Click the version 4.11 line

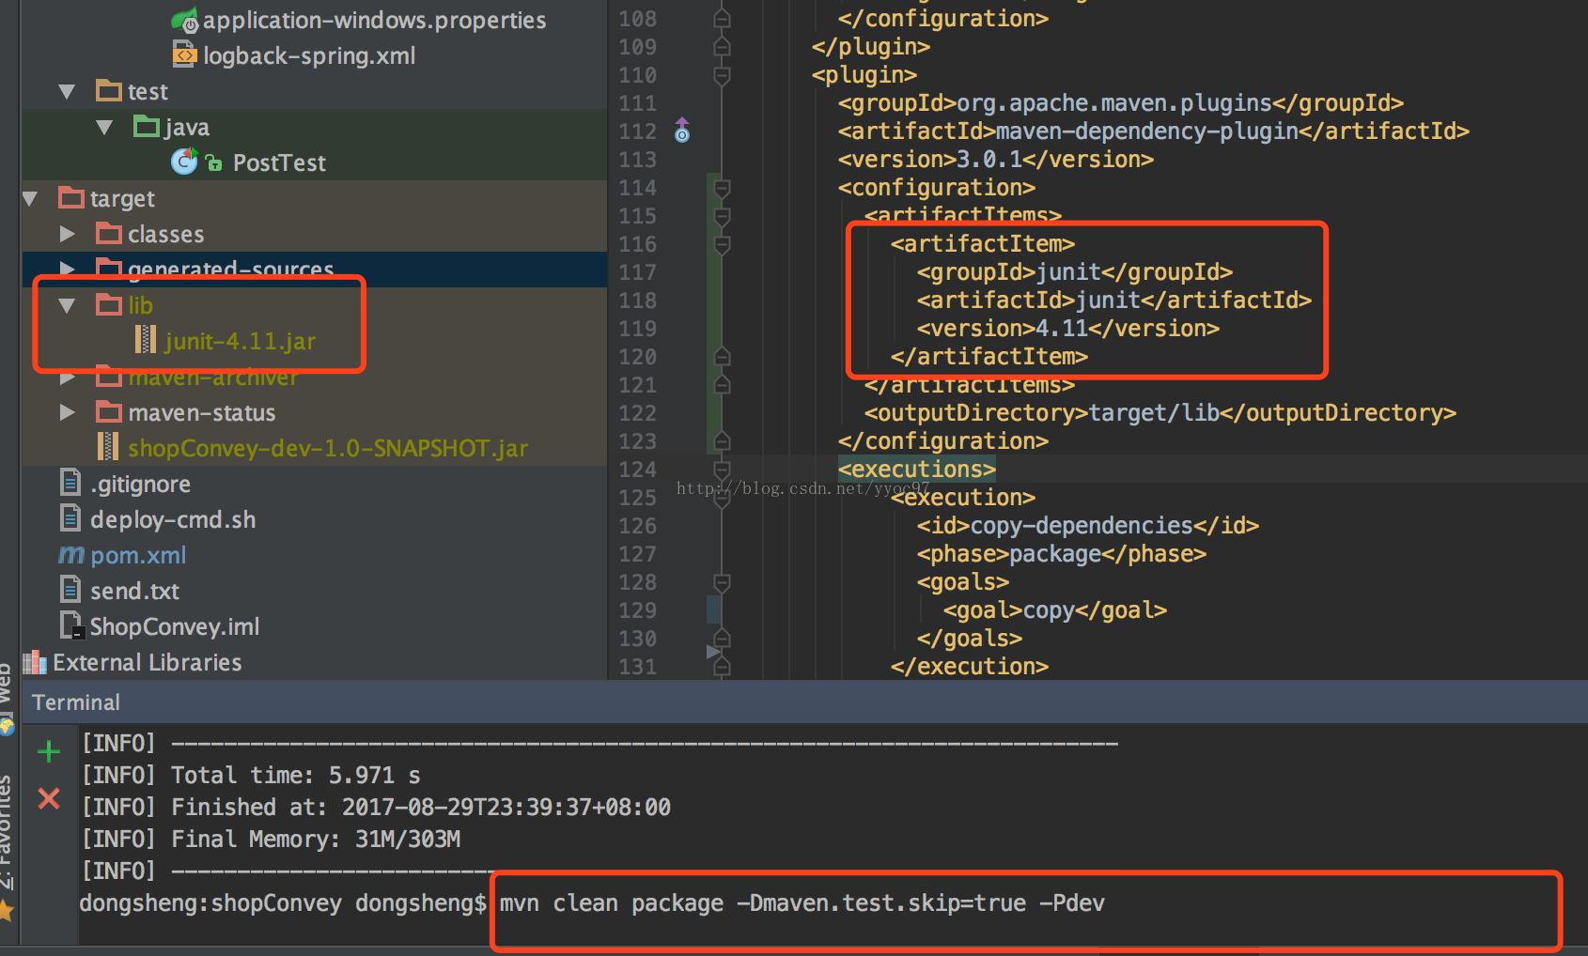click(x=1068, y=329)
